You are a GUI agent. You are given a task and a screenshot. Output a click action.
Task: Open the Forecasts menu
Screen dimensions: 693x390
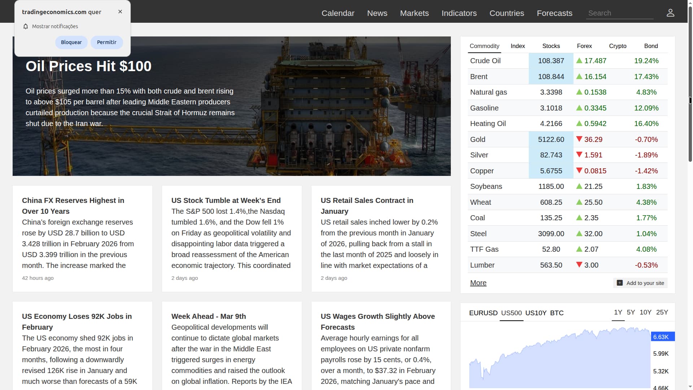click(554, 13)
